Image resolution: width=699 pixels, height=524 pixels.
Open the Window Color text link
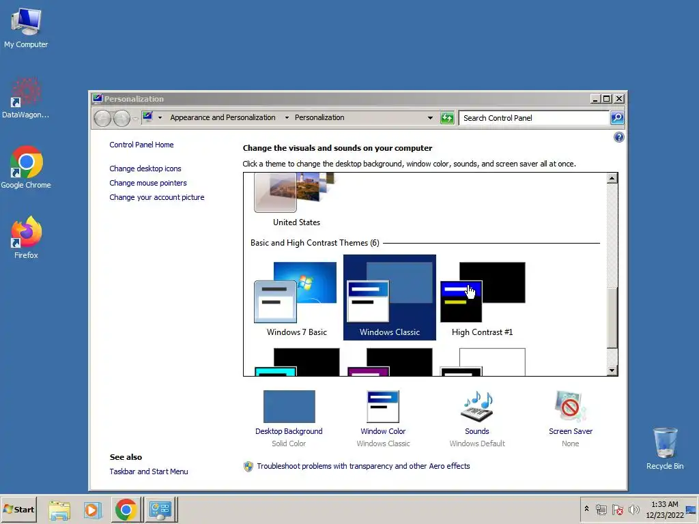[383, 431]
